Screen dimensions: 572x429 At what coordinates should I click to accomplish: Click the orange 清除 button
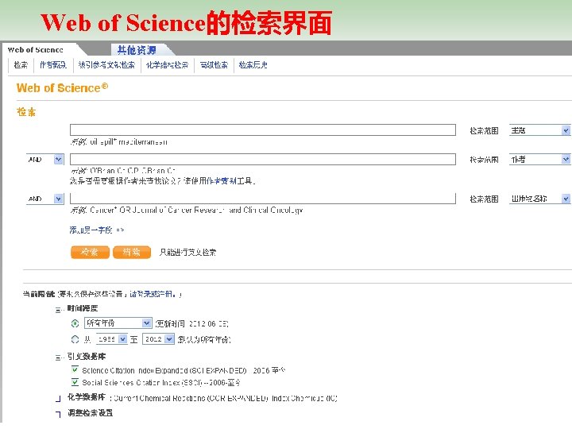(132, 252)
